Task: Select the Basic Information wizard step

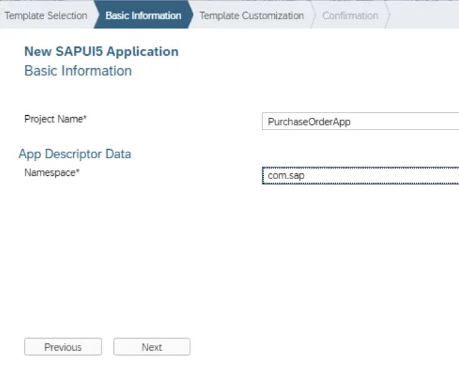Action: pos(143,16)
